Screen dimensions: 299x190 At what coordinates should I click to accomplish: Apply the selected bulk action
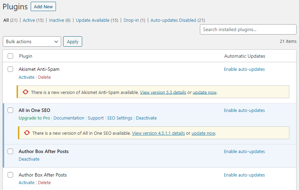[73, 41]
